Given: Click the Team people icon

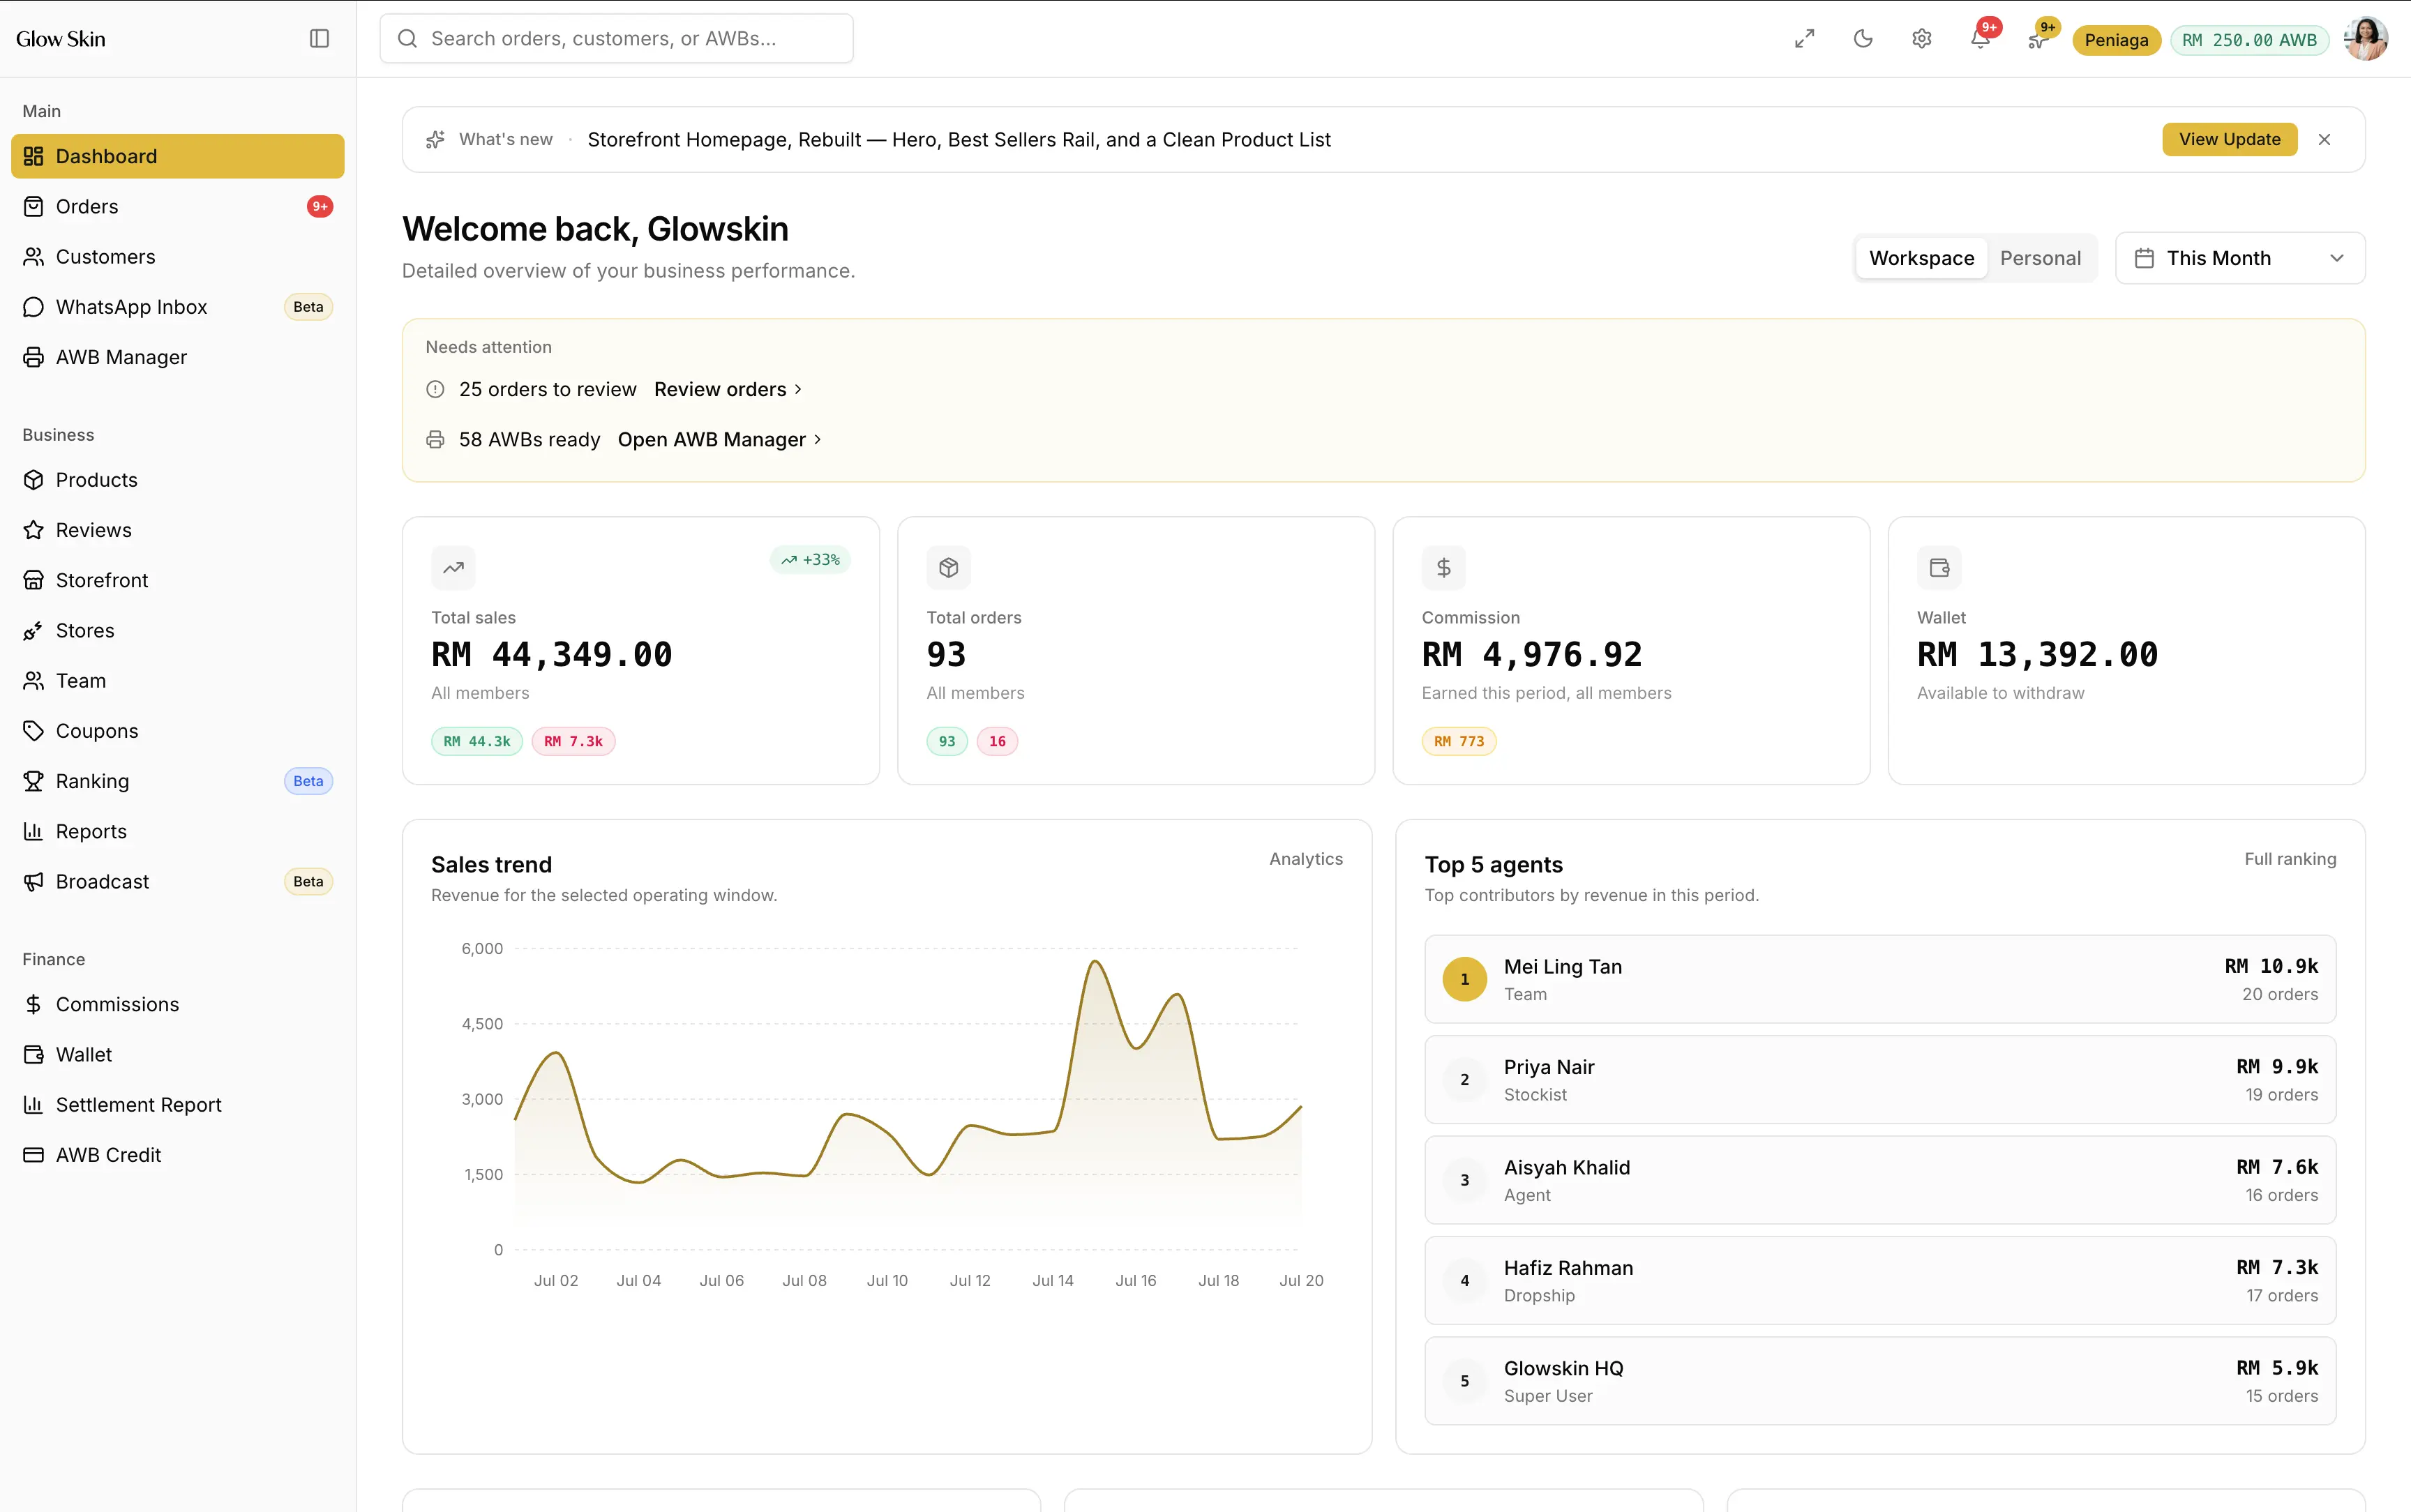Looking at the screenshot, I should point(34,681).
